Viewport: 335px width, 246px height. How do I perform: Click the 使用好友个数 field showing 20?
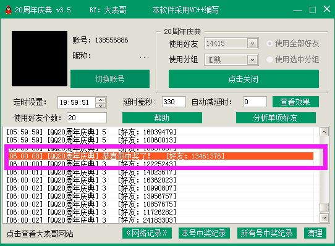(87, 118)
